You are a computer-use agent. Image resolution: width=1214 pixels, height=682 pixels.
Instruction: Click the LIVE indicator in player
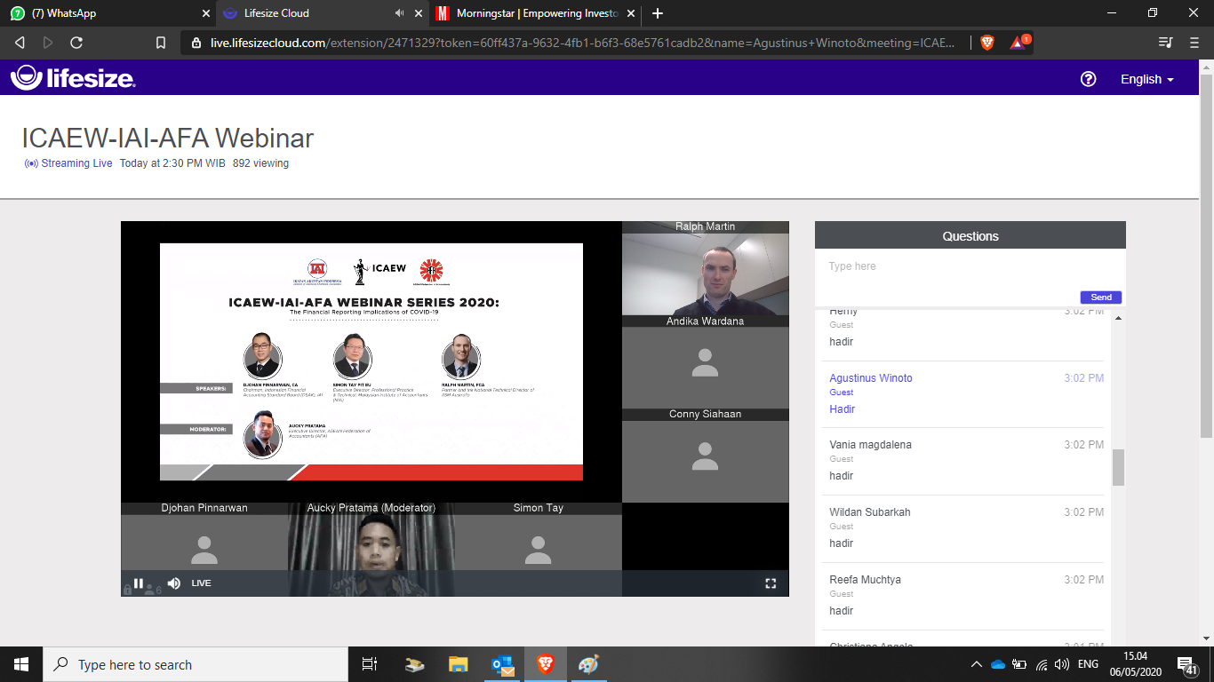[x=202, y=583]
